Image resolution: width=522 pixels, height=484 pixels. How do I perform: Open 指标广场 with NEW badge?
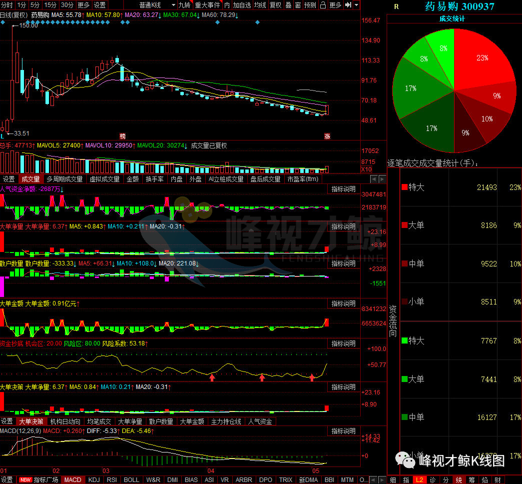(x=38, y=480)
